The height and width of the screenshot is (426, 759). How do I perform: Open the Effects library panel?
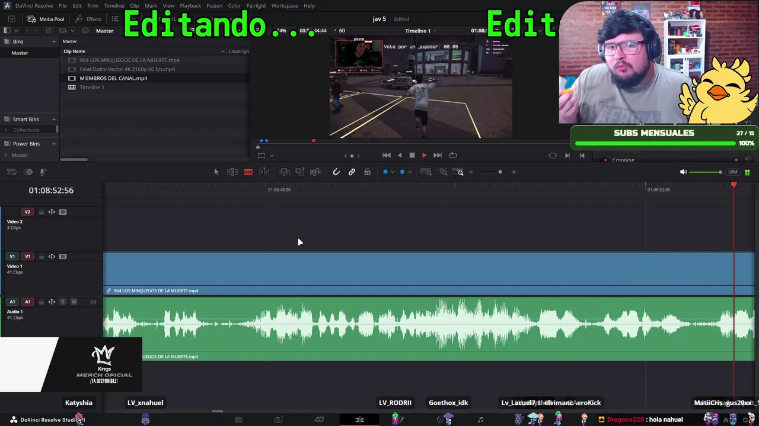(88, 19)
